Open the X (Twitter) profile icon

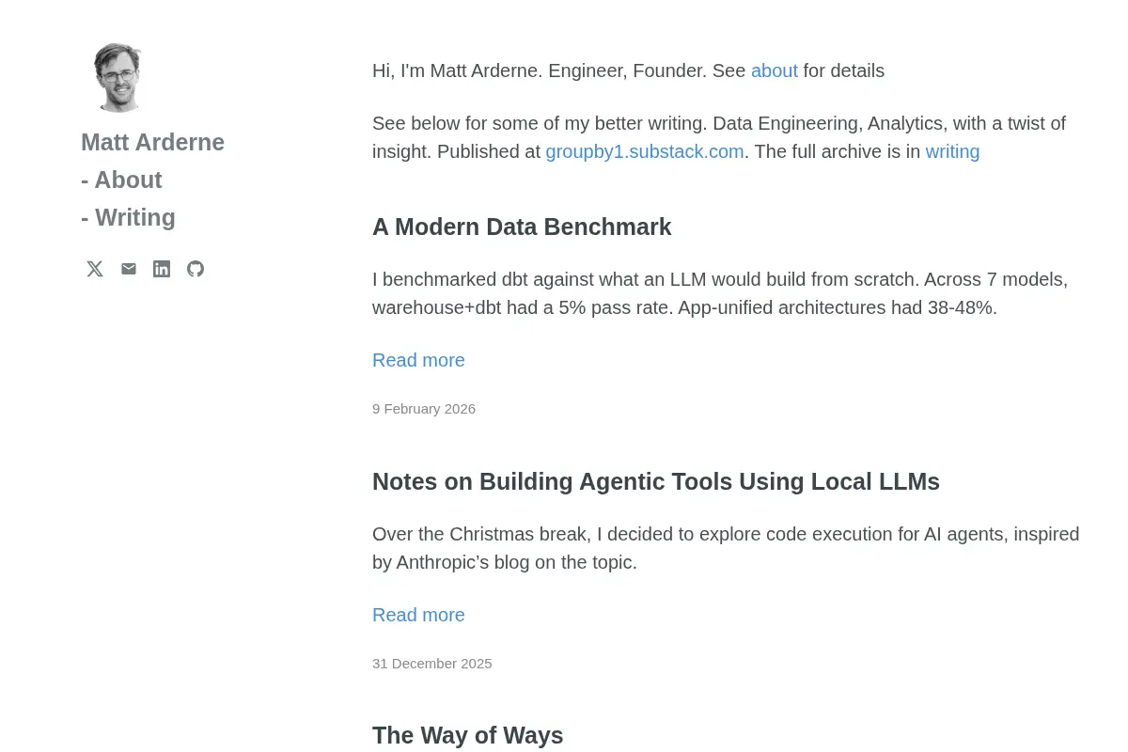coord(95,269)
